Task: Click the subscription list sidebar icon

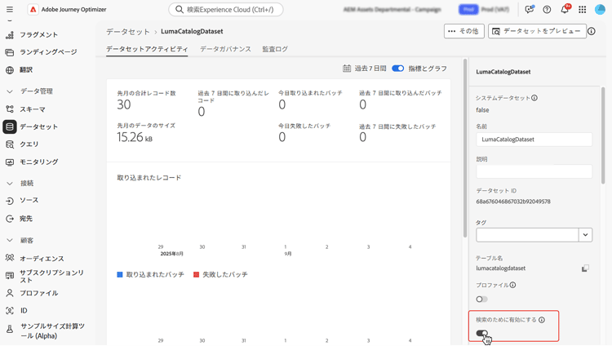Action: (x=10, y=276)
